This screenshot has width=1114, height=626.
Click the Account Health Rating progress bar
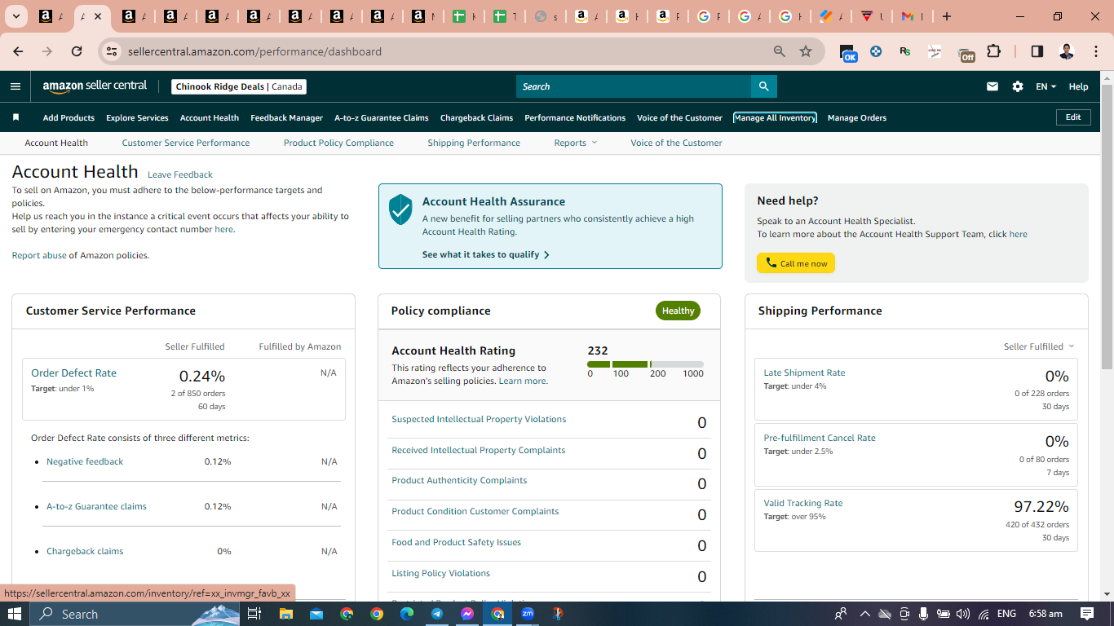(645, 364)
